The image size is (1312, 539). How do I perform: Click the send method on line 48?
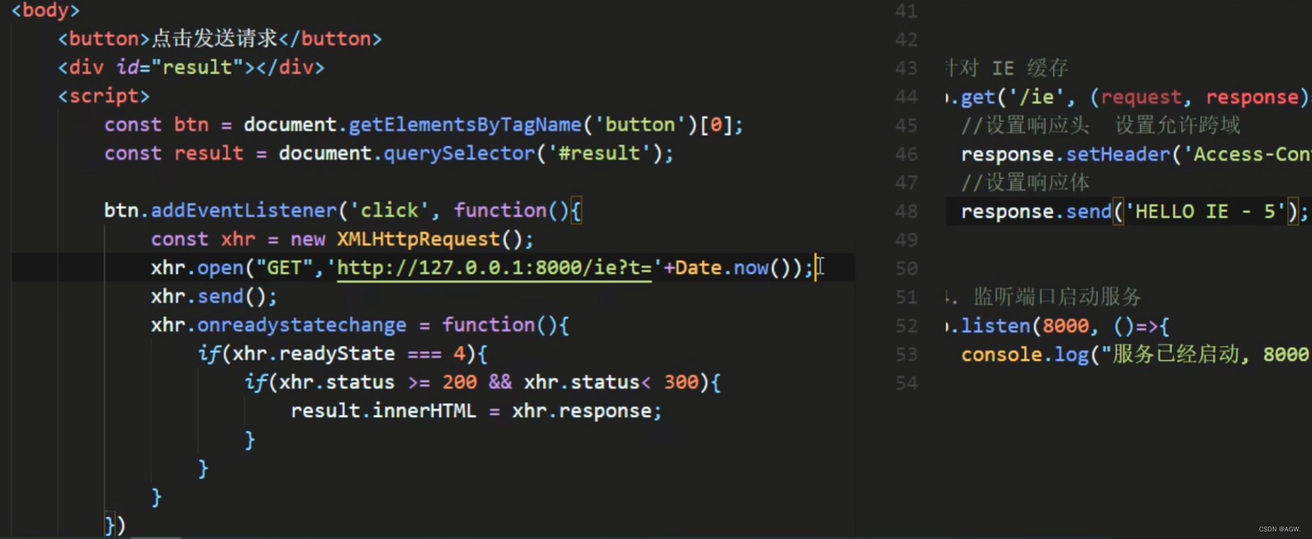(x=1089, y=211)
